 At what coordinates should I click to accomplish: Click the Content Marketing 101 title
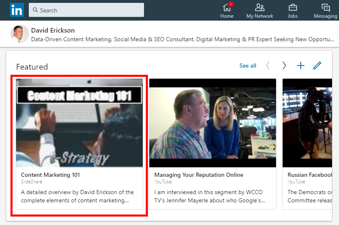click(50, 175)
